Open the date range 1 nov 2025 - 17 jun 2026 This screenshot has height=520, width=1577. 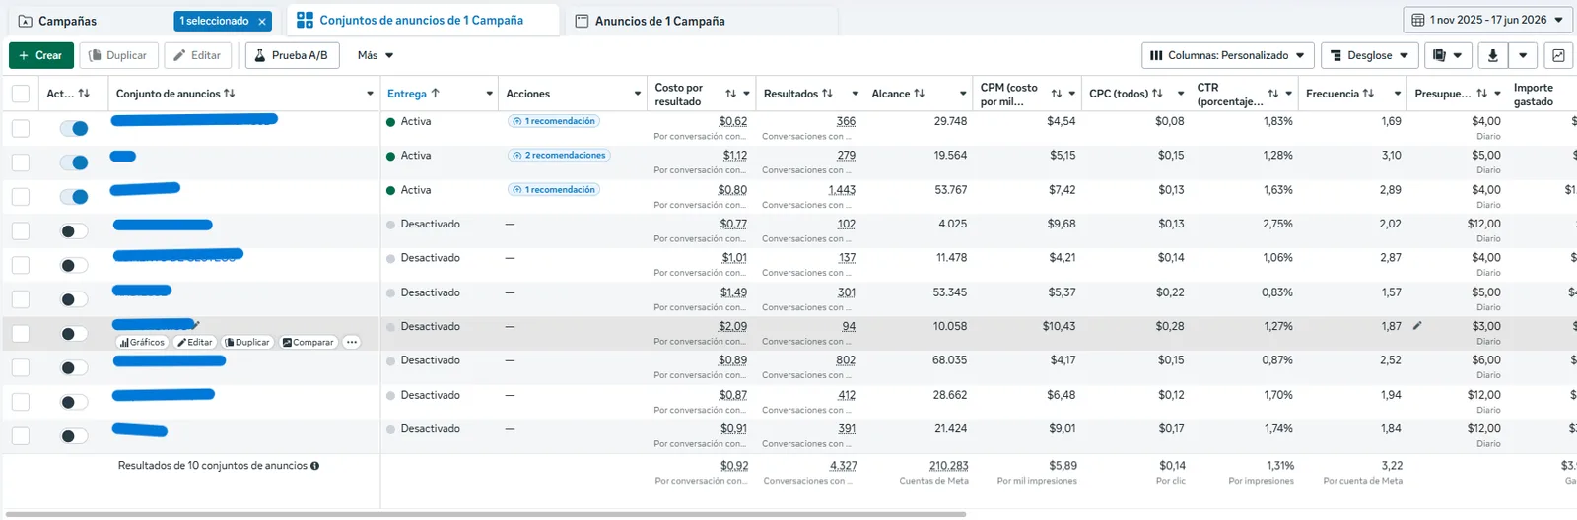(x=1487, y=20)
